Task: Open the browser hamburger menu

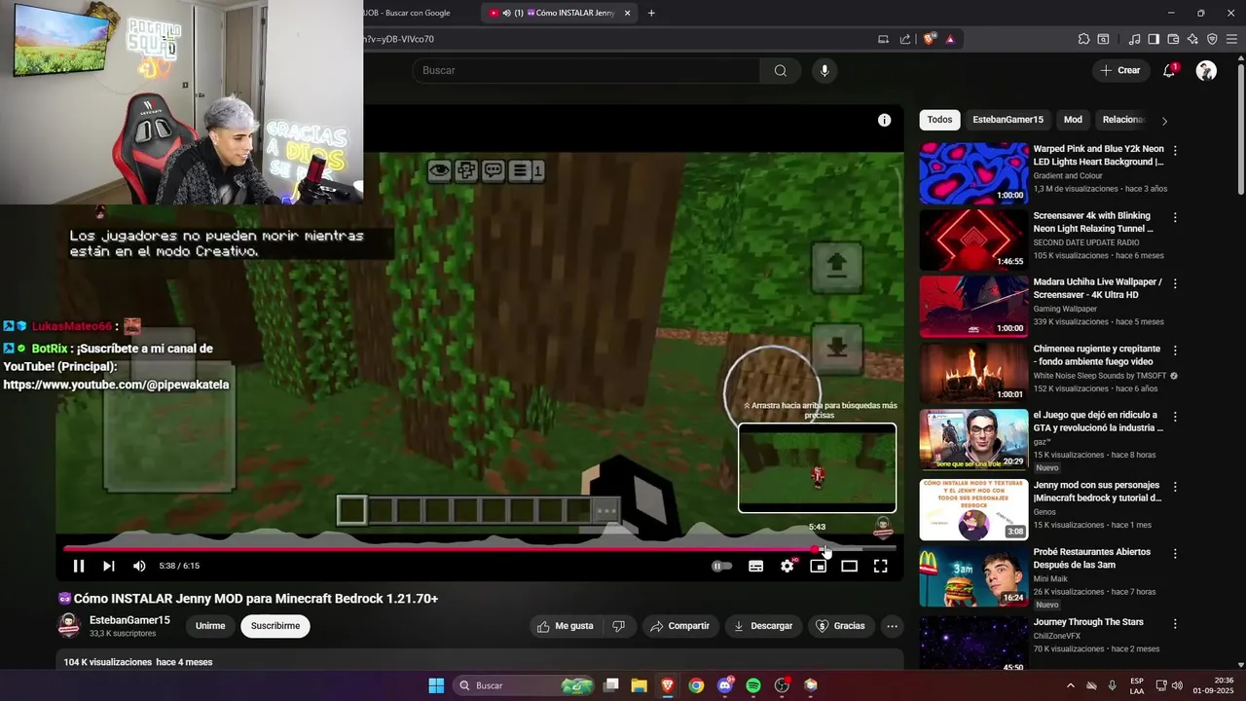Action: 1231,39
